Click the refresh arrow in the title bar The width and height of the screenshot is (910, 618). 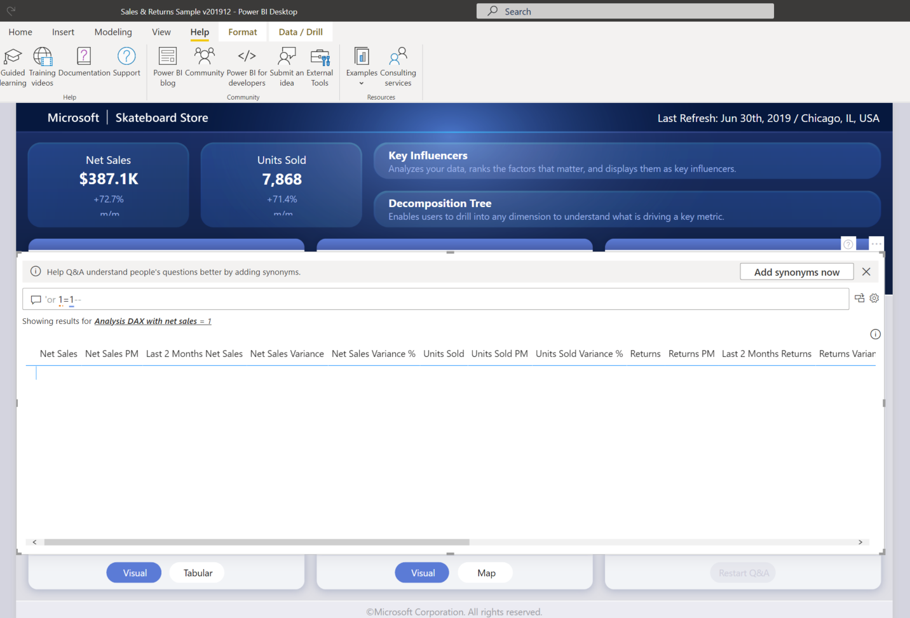coord(11,11)
